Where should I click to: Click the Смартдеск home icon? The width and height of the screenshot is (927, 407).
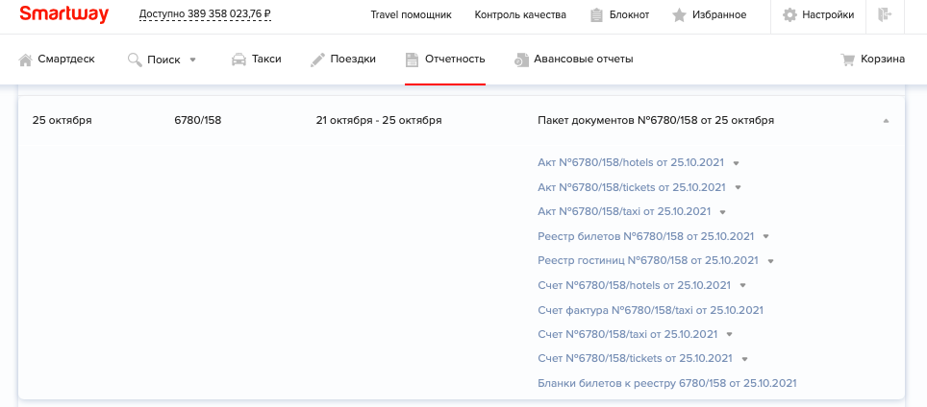(26, 60)
